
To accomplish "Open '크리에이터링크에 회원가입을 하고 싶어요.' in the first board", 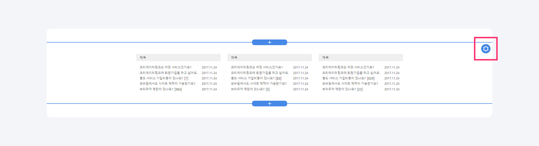I will click(x=169, y=73).
